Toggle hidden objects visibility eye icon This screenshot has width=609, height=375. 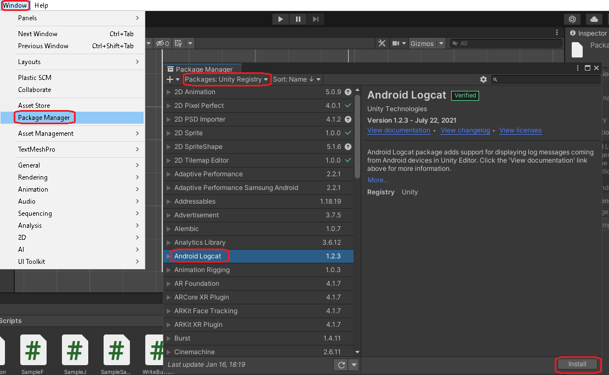[x=160, y=43]
